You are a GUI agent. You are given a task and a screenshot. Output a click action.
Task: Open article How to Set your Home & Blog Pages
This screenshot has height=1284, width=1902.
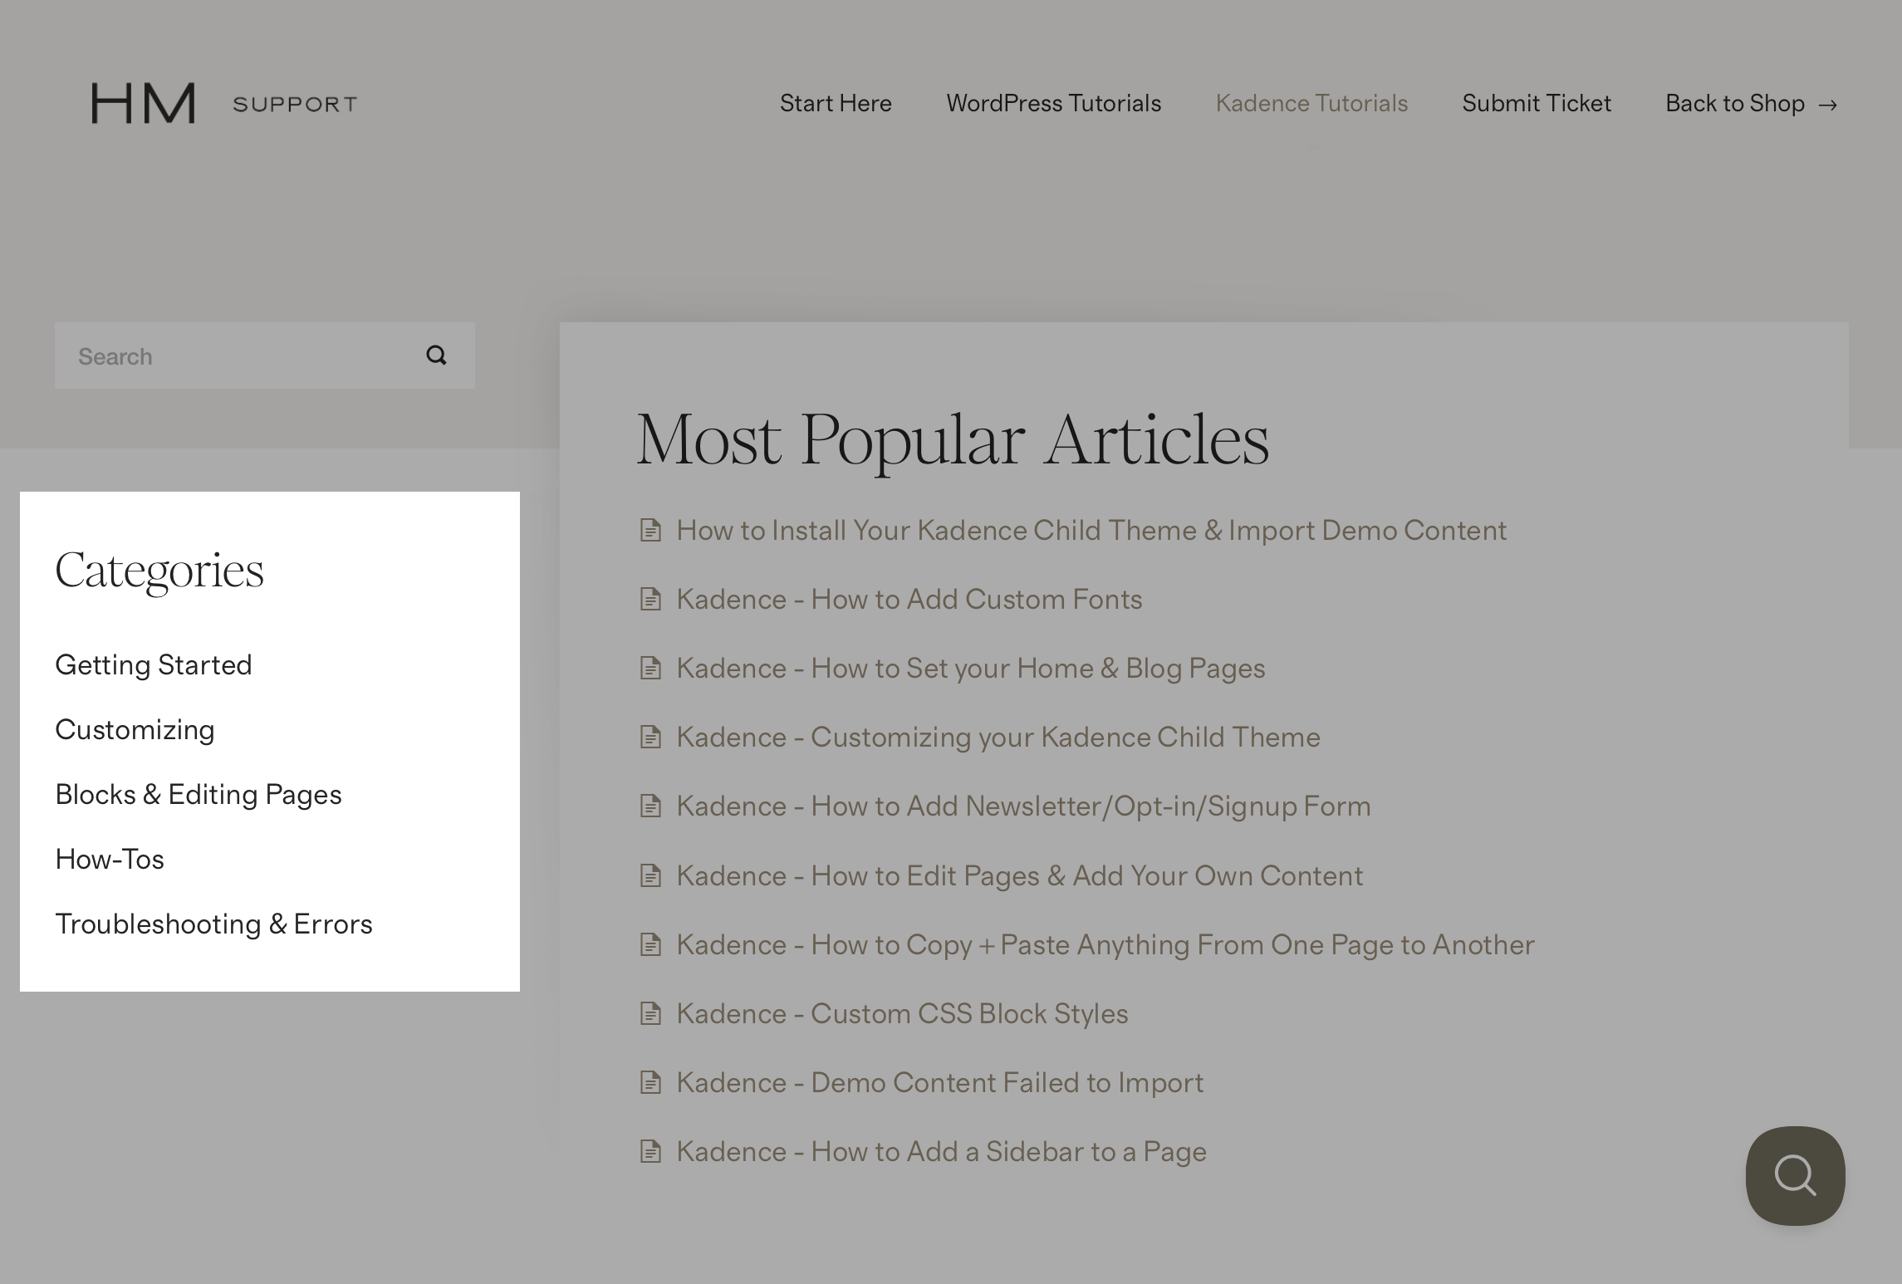pyautogui.click(x=971, y=668)
